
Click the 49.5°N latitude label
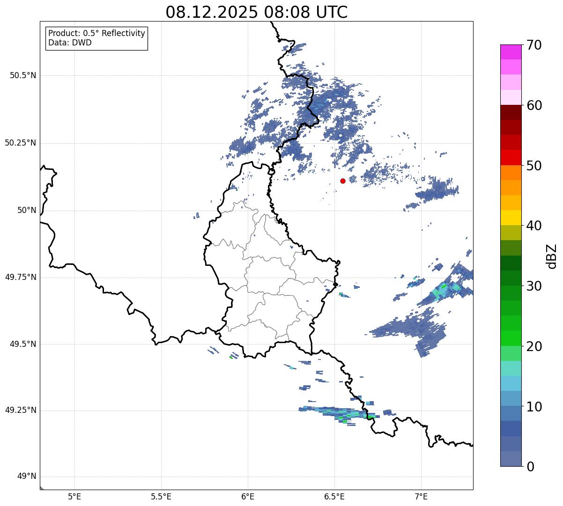tap(23, 344)
